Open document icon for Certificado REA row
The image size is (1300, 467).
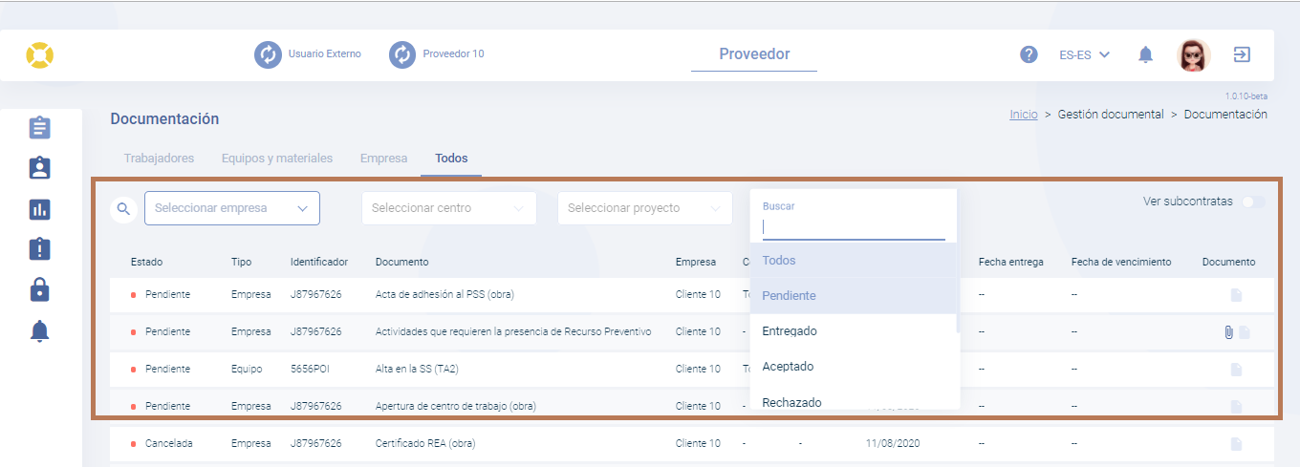[1236, 444]
